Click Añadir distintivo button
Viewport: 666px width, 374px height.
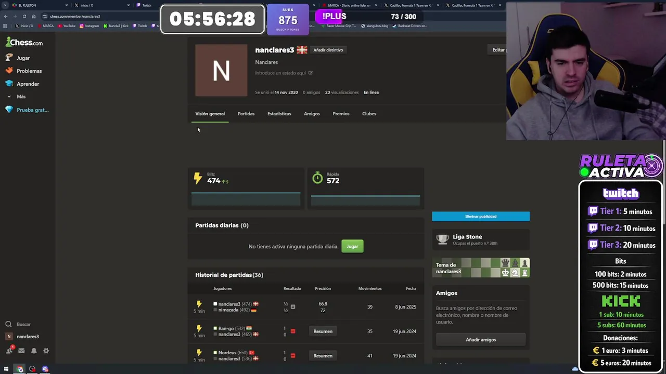(x=328, y=50)
